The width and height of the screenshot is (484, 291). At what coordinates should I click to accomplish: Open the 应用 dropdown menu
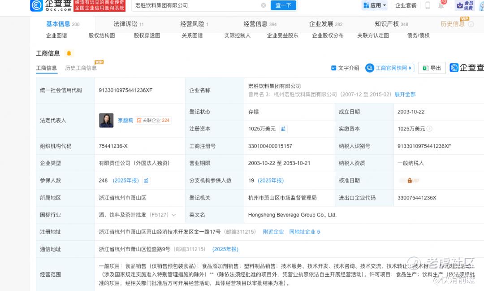[x=375, y=5]
